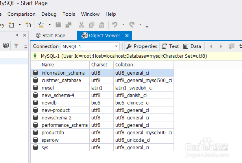The width and height of the screenshot is (242, 163).
Task: Click the navigate back arrow
Action: pyautogui.click(x=211, y=46)
